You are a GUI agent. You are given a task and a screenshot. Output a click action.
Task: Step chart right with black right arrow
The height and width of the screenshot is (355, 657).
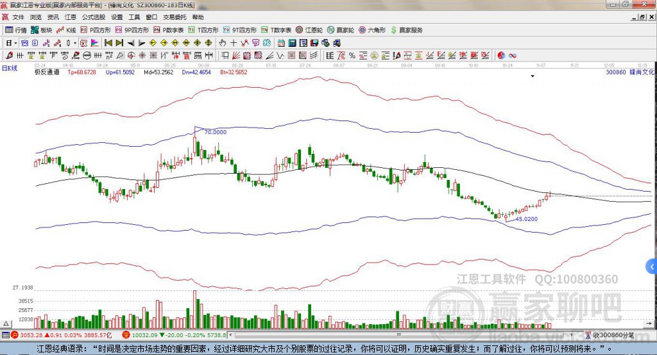(x=142, y=43)
